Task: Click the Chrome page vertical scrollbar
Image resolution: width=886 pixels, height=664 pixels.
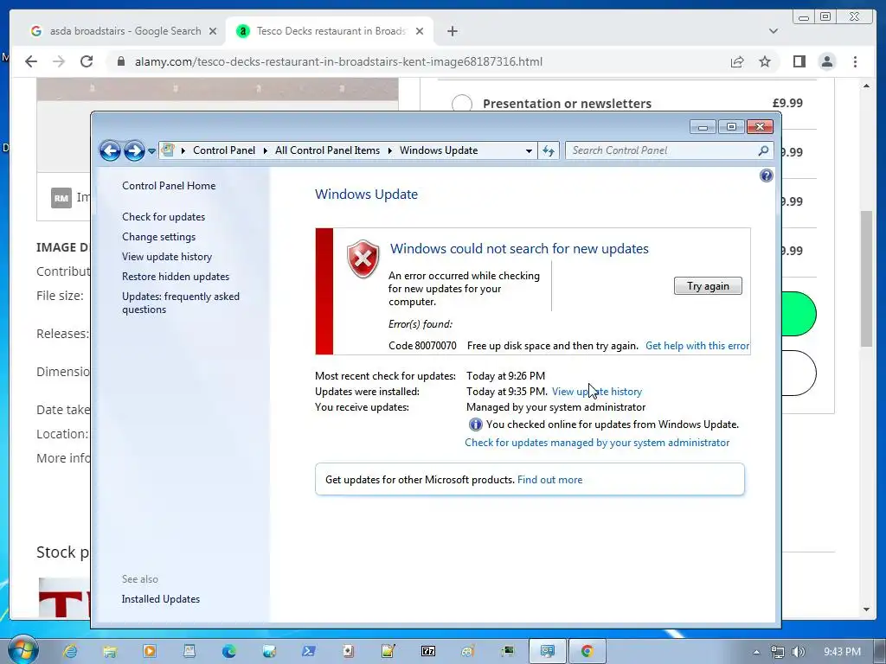Action: pos(866,278)
